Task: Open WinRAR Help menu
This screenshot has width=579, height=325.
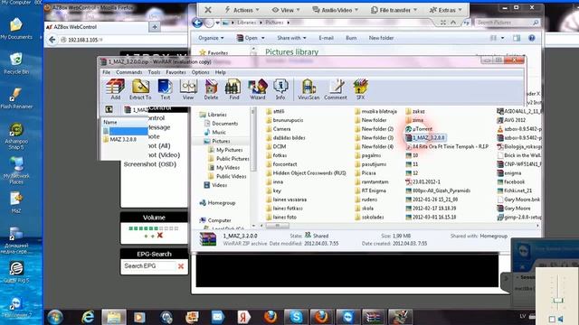Action: (221, 72)
